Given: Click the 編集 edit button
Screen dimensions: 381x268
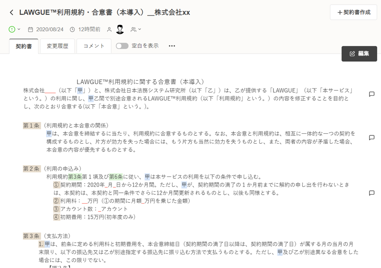Looking at the screenshot, I should click(x=359, y=54).
